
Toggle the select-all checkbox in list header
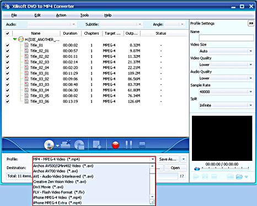tap(7, 34)
